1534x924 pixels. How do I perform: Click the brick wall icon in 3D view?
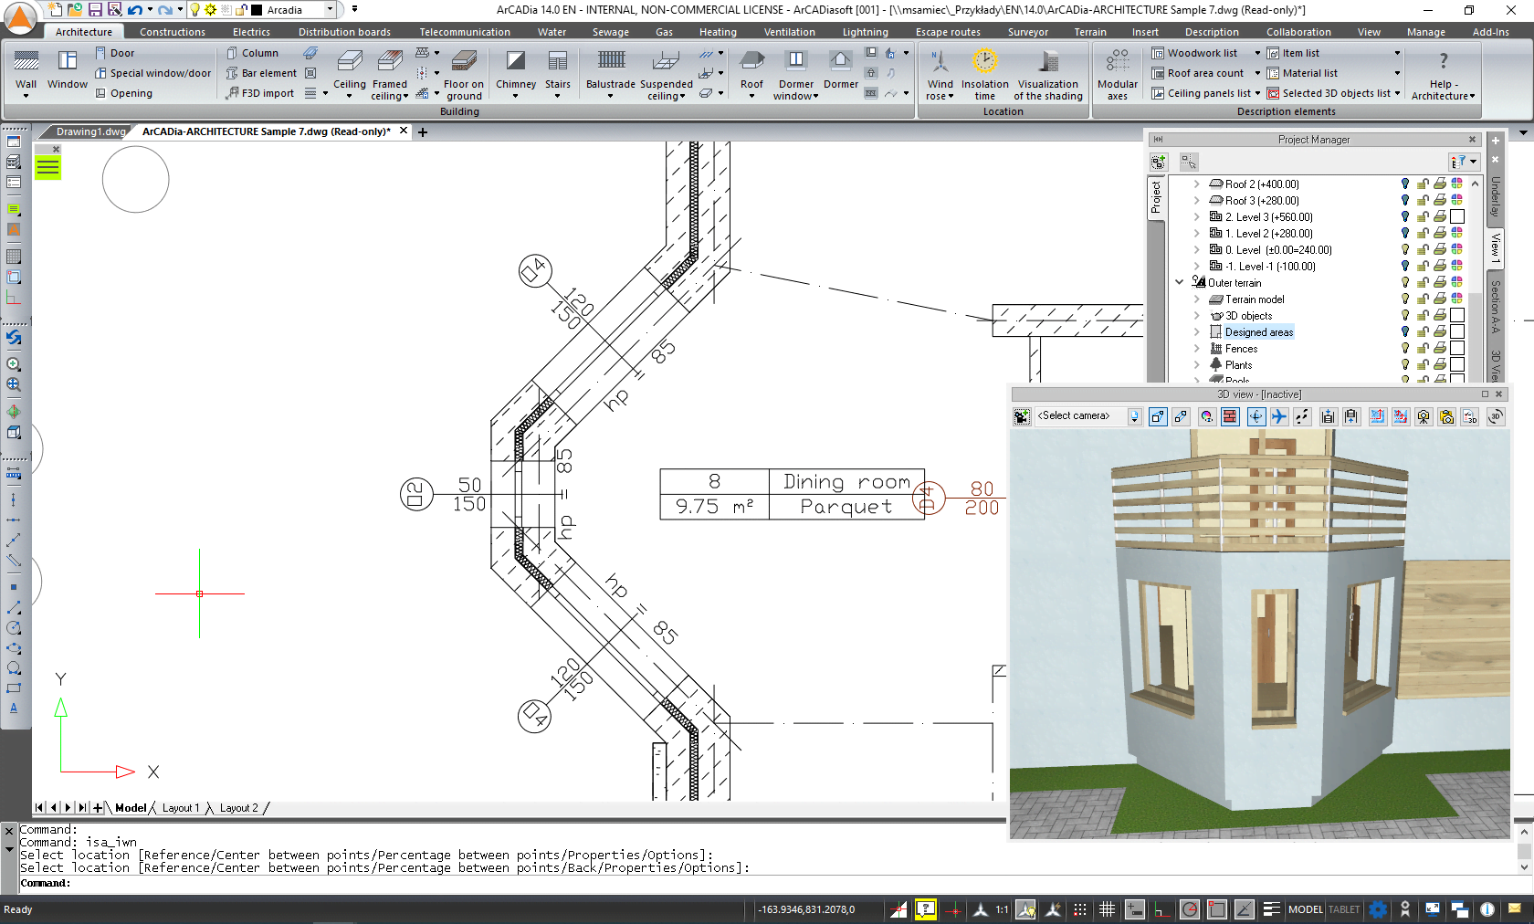[1230, 416]
